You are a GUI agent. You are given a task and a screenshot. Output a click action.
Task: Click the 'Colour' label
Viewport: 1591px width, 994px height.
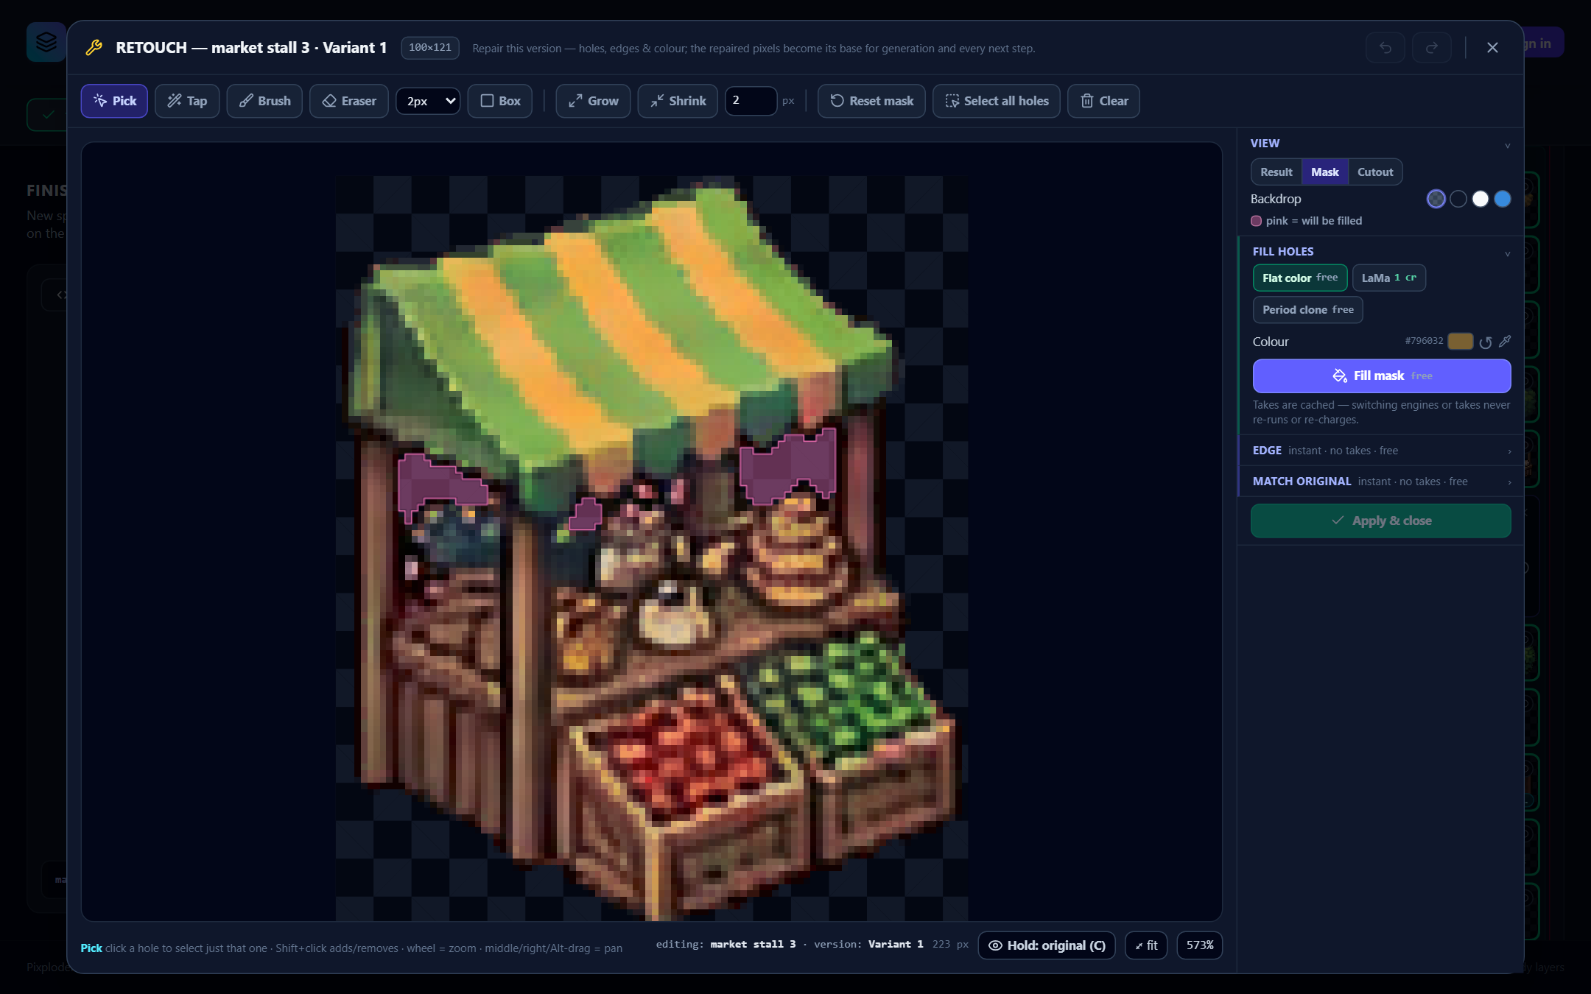coord(1271,342)
